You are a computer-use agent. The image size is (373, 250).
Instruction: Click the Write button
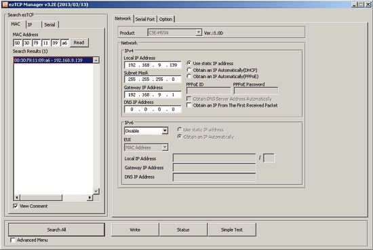click(x=135, y=230)
